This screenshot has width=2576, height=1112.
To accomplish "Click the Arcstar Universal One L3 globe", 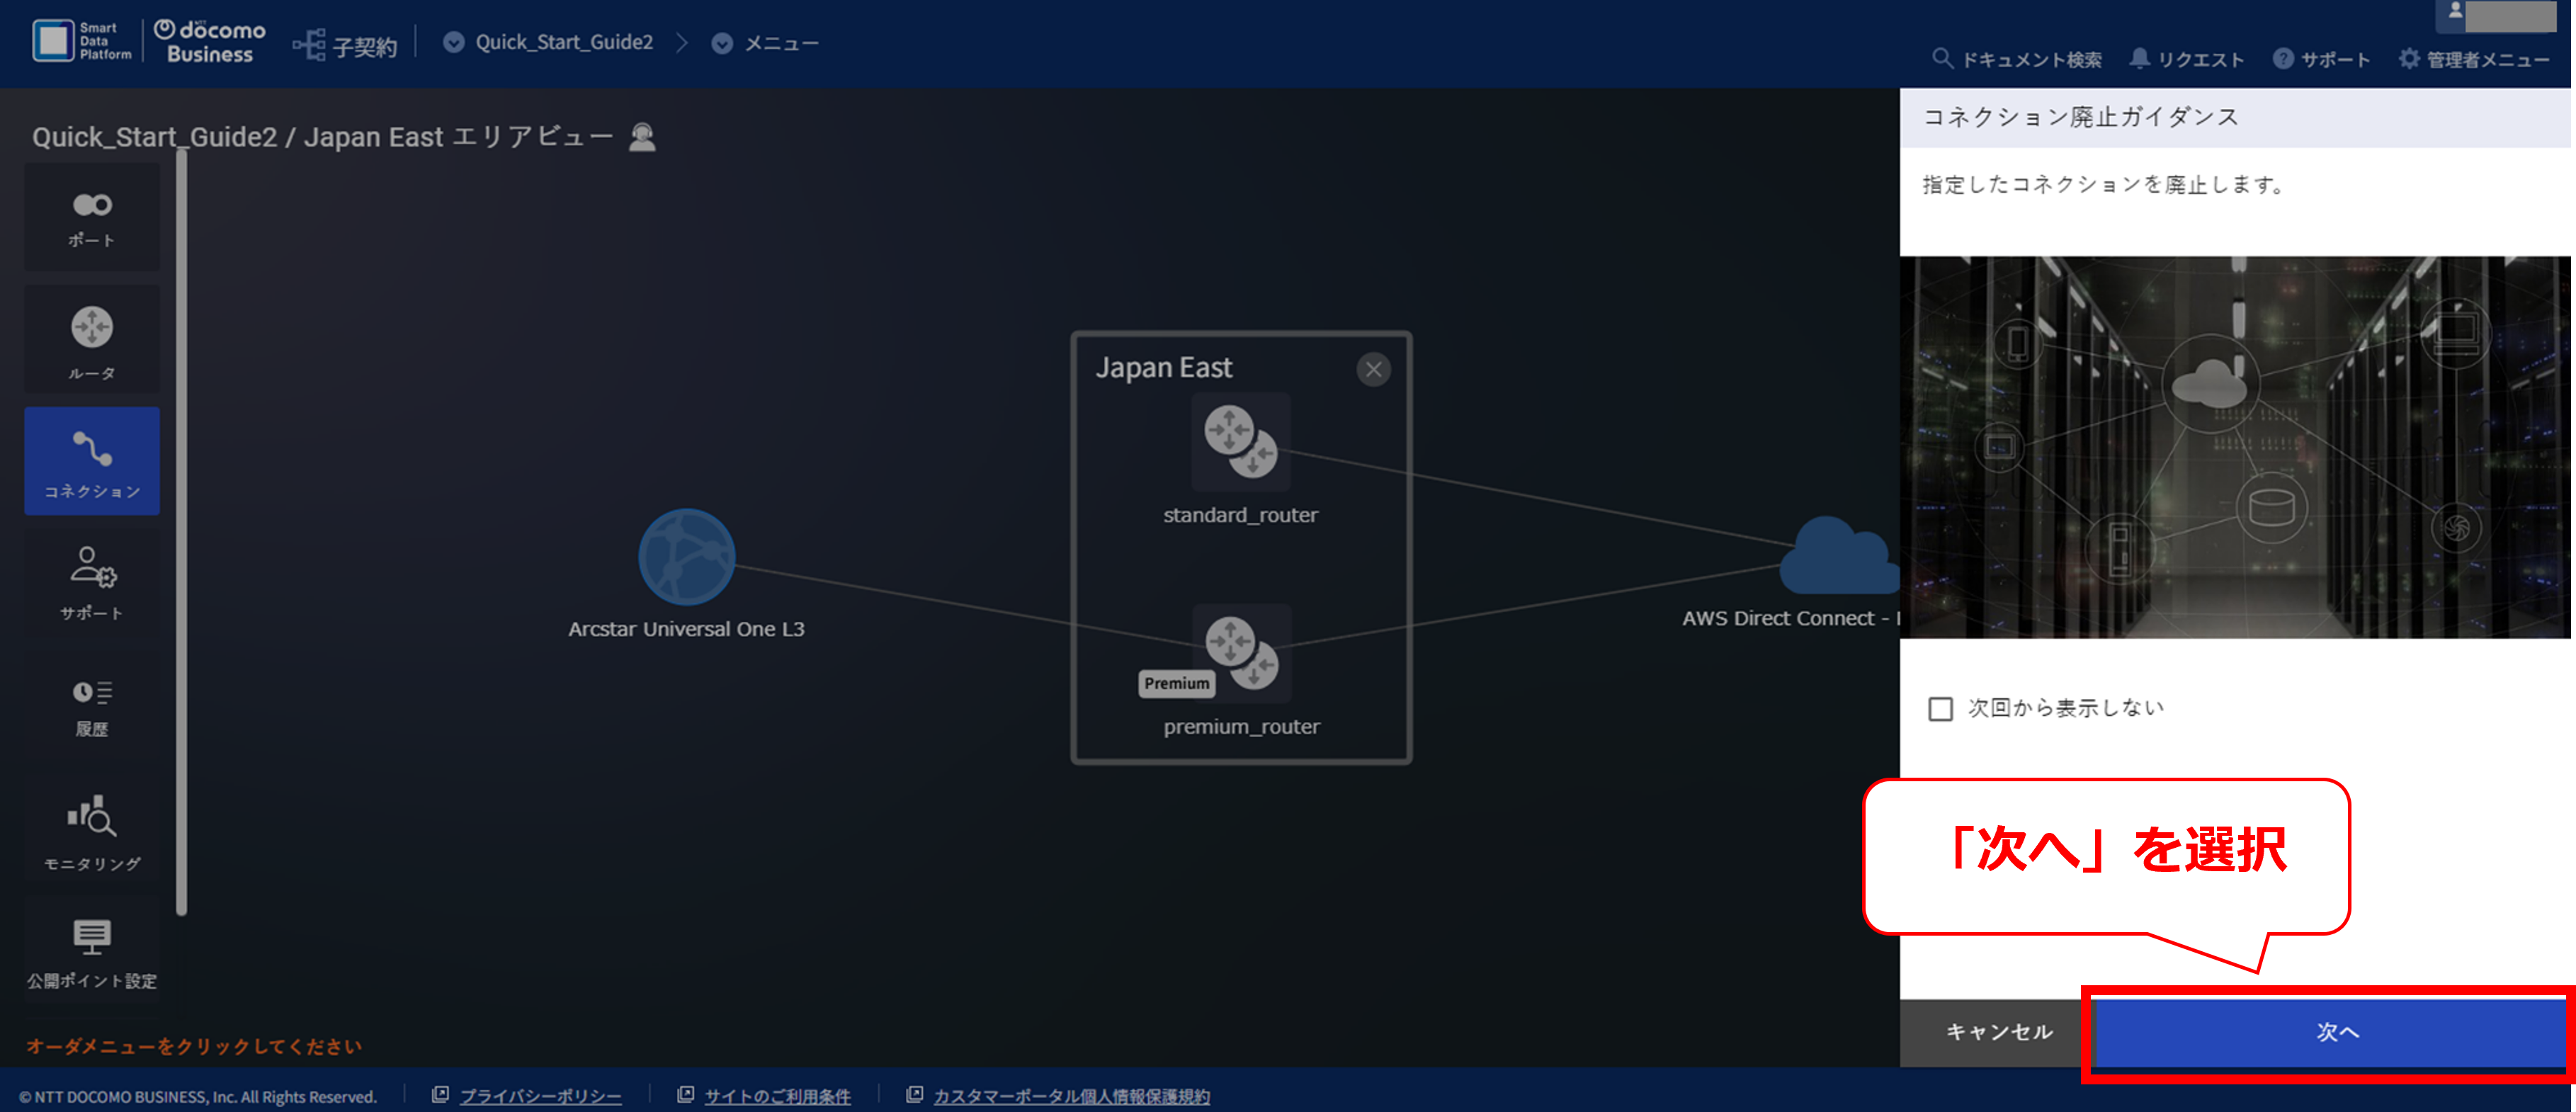I will click(687, 557).
